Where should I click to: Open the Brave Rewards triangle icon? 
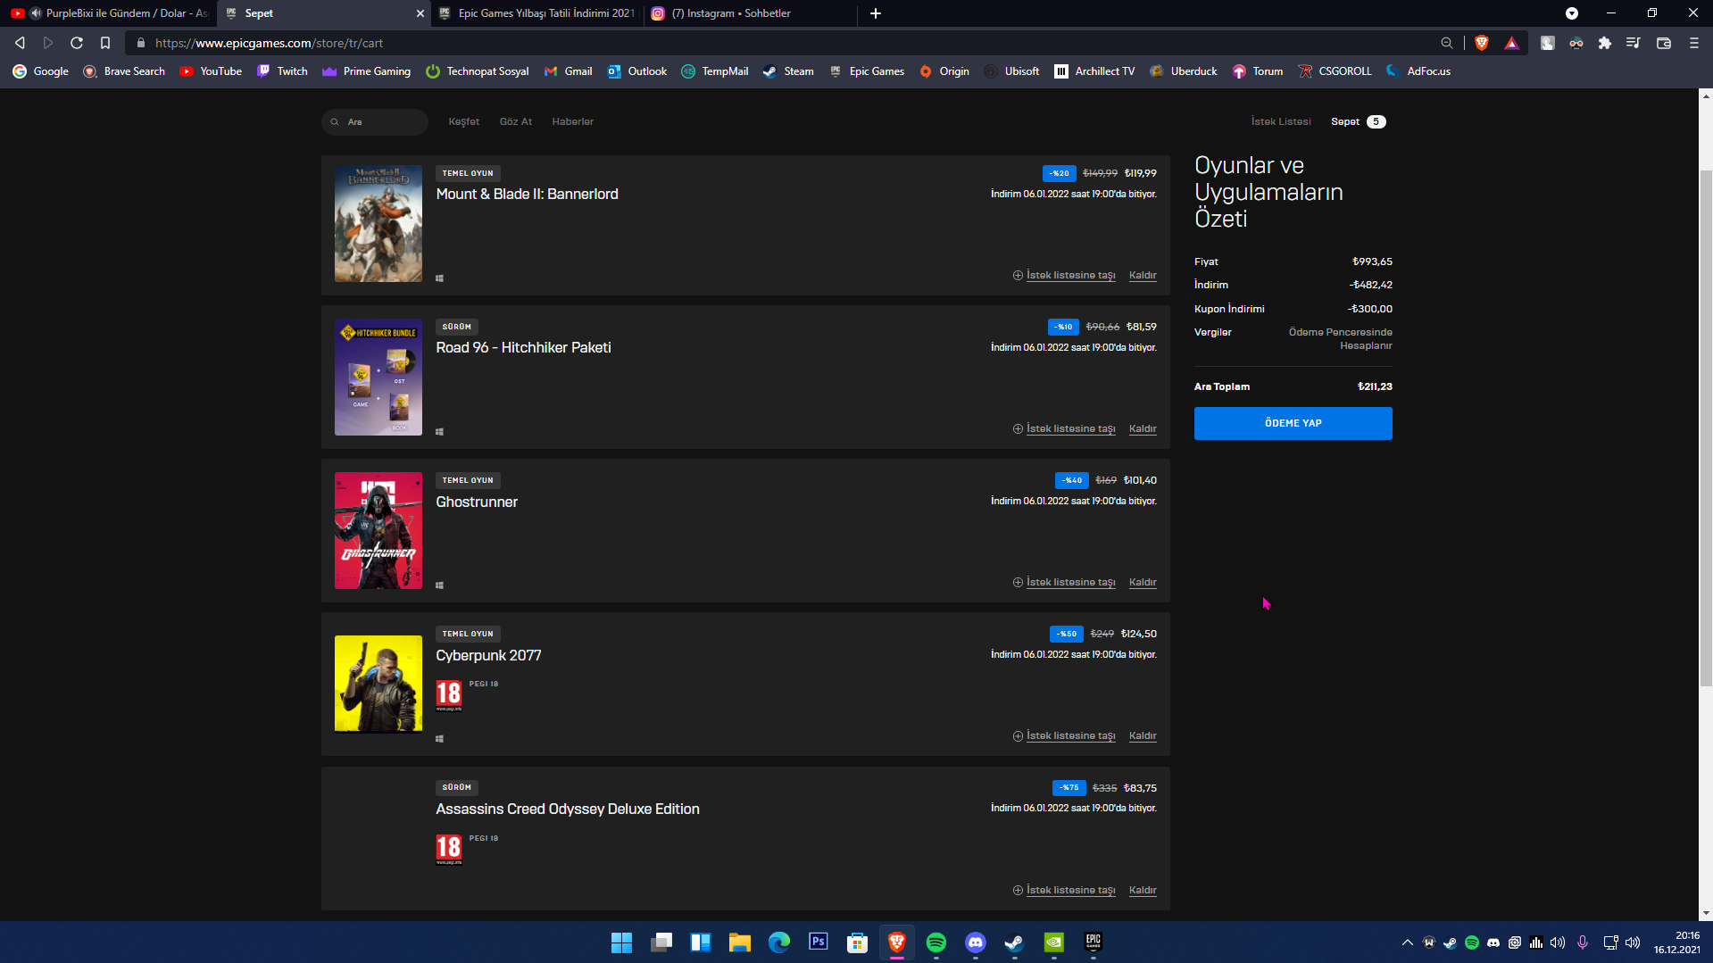[1511, 43]
